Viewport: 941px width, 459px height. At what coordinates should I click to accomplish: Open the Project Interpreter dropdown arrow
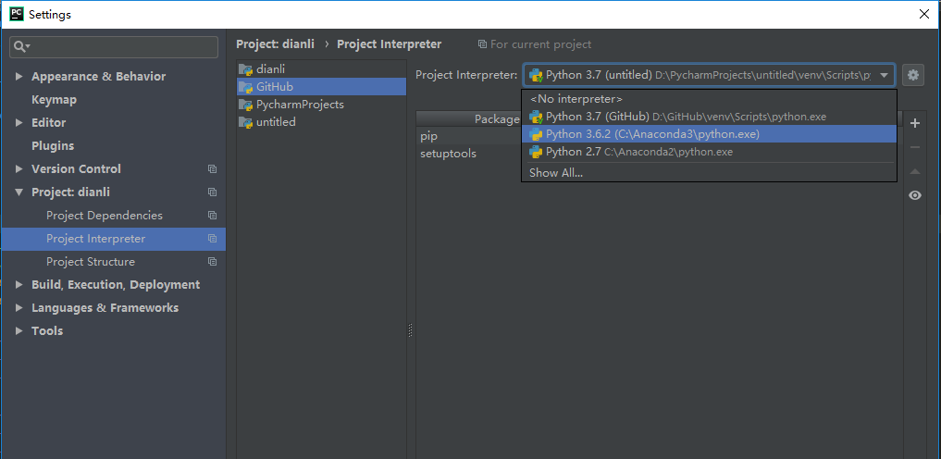884,76
